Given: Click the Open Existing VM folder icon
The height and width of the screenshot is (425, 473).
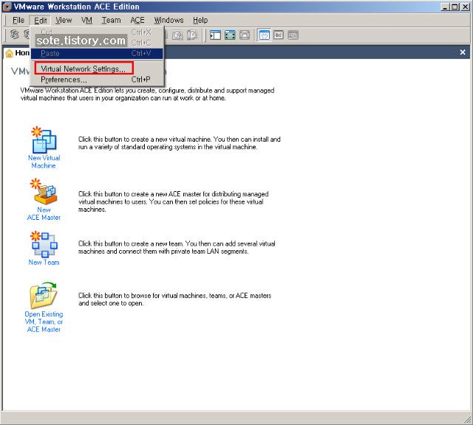Looking at the screenshot, I should pyautogui.click(x=44, y=295).
